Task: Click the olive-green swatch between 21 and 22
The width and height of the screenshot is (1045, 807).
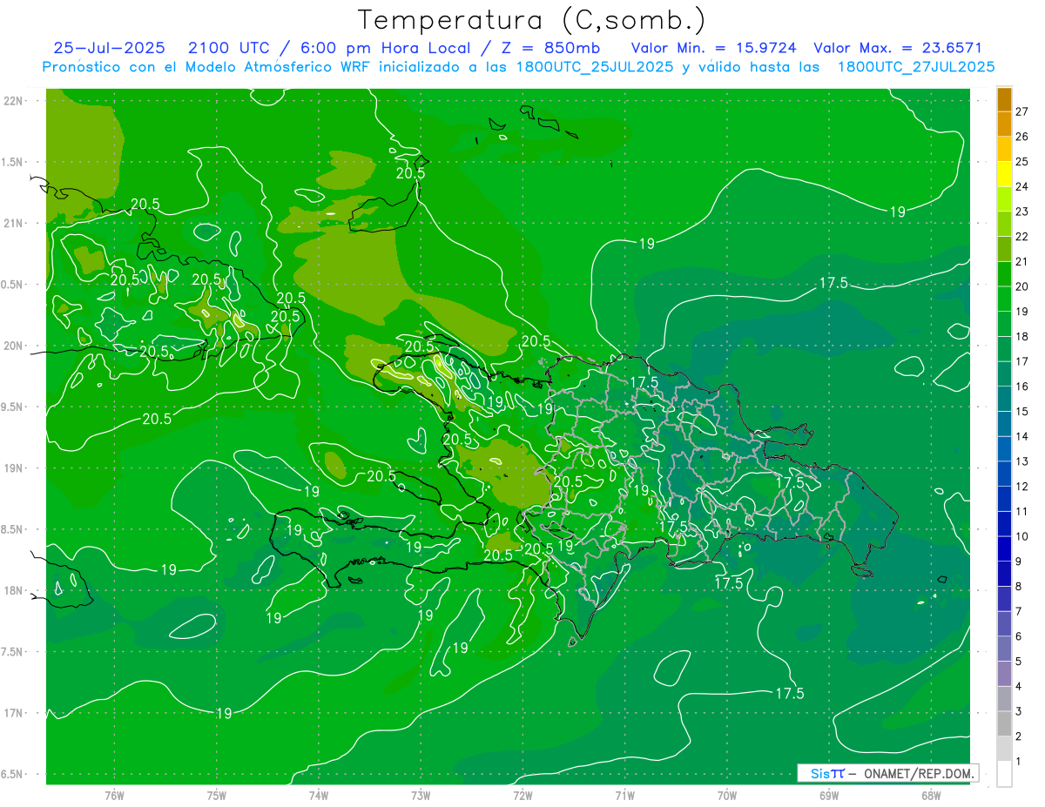Action: 1004,249
